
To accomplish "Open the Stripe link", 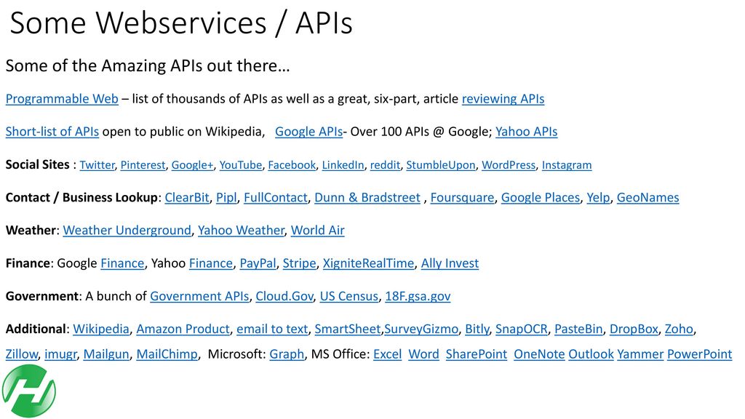I will [x=299, y=263].
